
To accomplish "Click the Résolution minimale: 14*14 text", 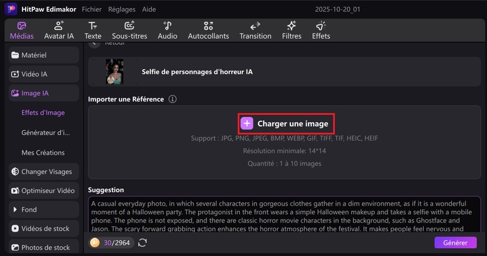I will [284, 151].
